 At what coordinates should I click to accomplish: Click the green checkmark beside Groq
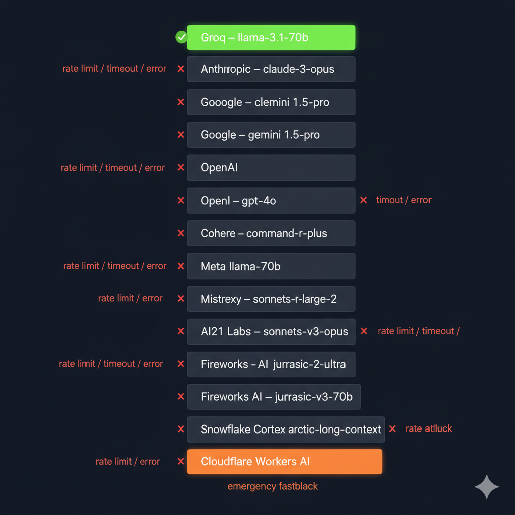point(181,37)
